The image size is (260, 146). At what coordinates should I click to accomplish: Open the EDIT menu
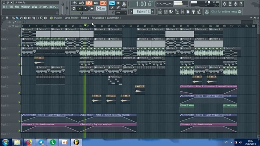click(11, 7)
